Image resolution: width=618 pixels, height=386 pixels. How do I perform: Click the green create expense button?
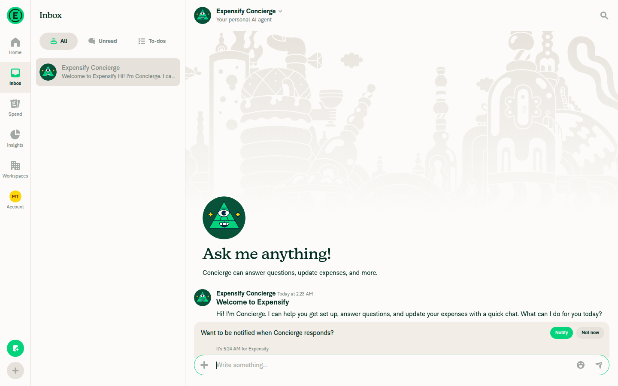tap(15, 348)
